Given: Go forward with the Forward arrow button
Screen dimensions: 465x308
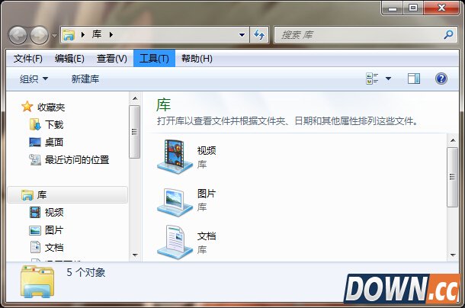Looking at the screenshot, I should coord(40,36).
